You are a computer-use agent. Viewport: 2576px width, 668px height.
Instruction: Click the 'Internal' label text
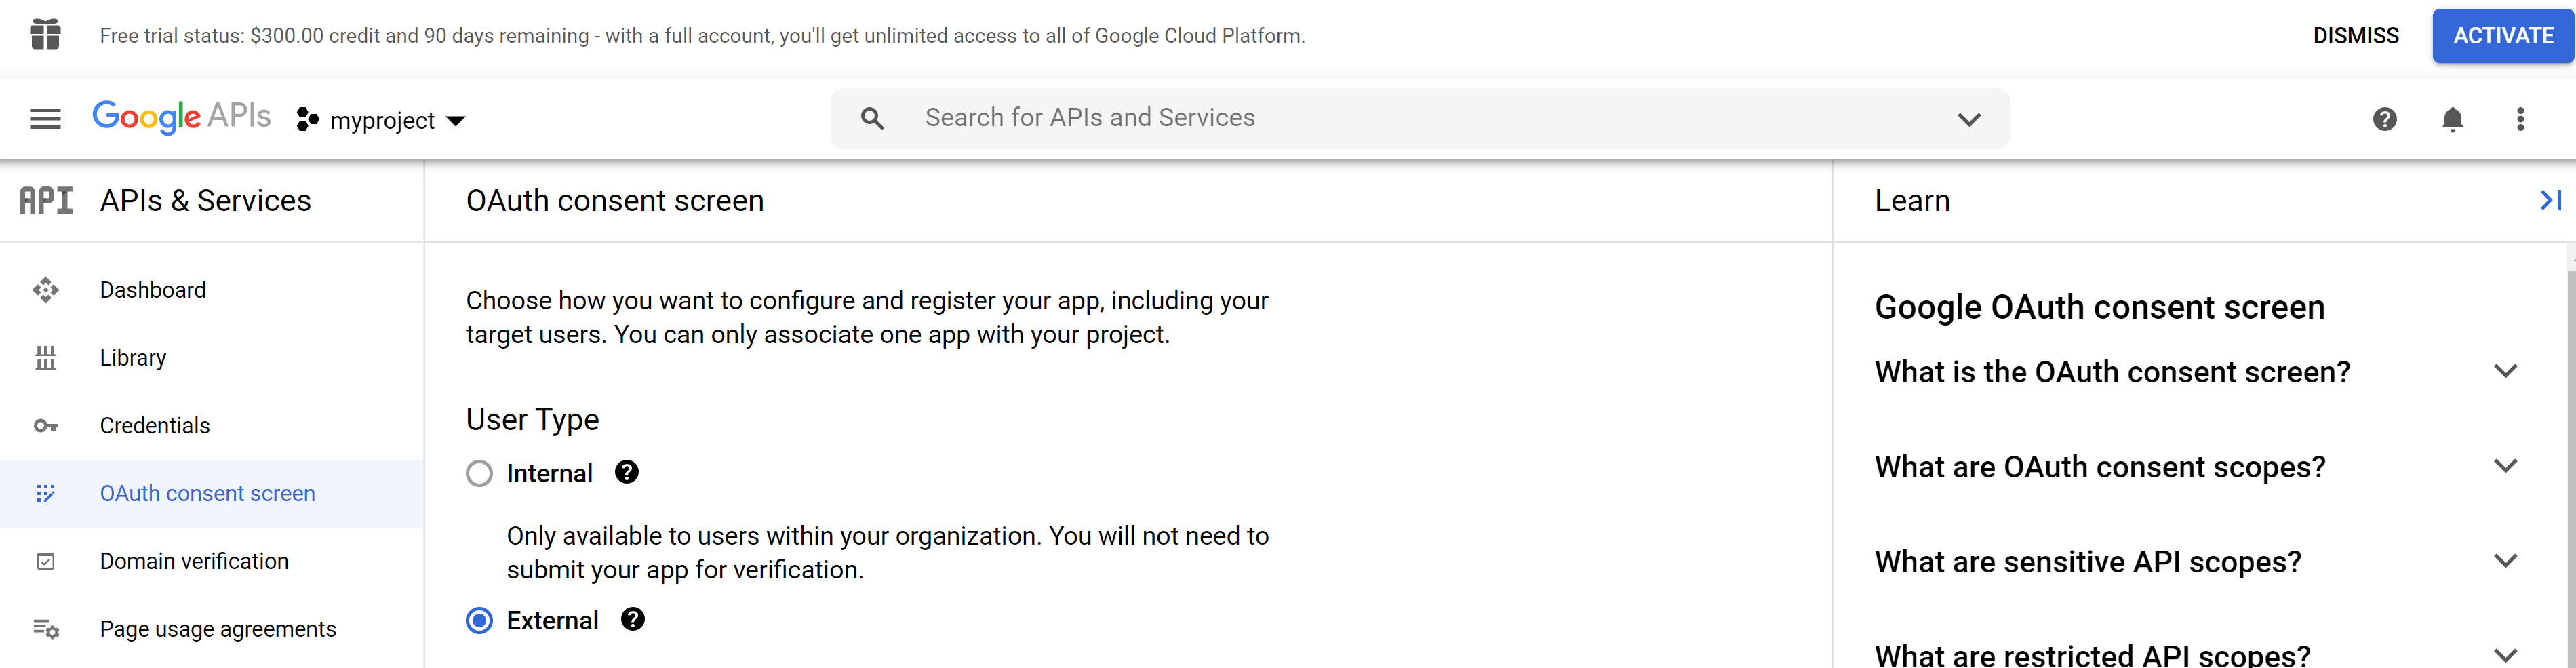click(x=549, y=473)
